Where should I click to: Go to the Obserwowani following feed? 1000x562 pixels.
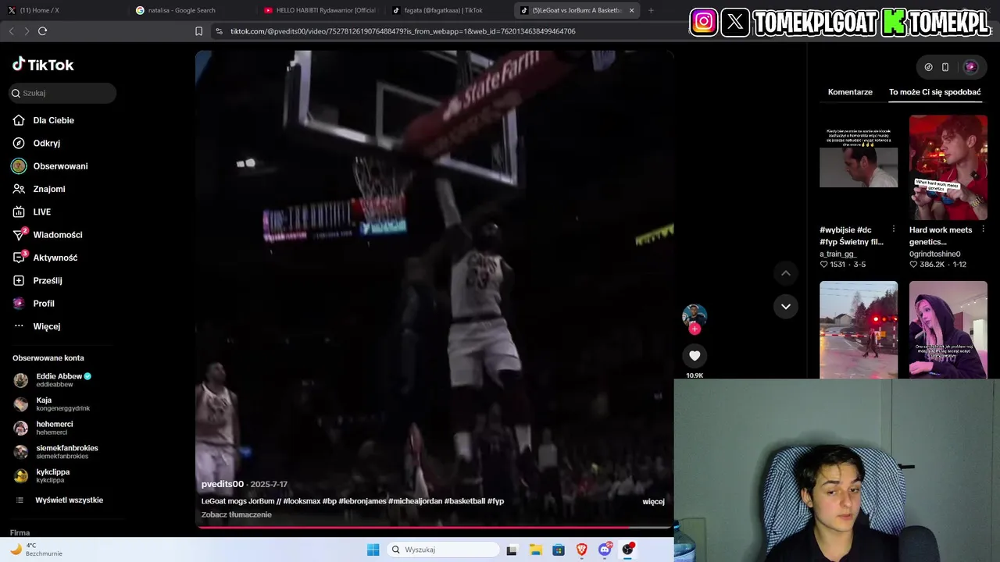[x=50, y=166]
